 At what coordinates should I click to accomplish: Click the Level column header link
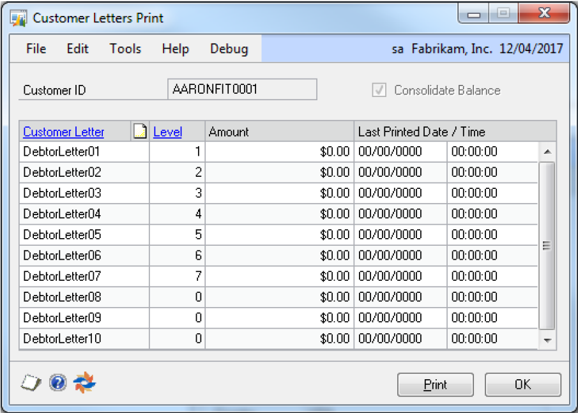(x=167, y=132)
